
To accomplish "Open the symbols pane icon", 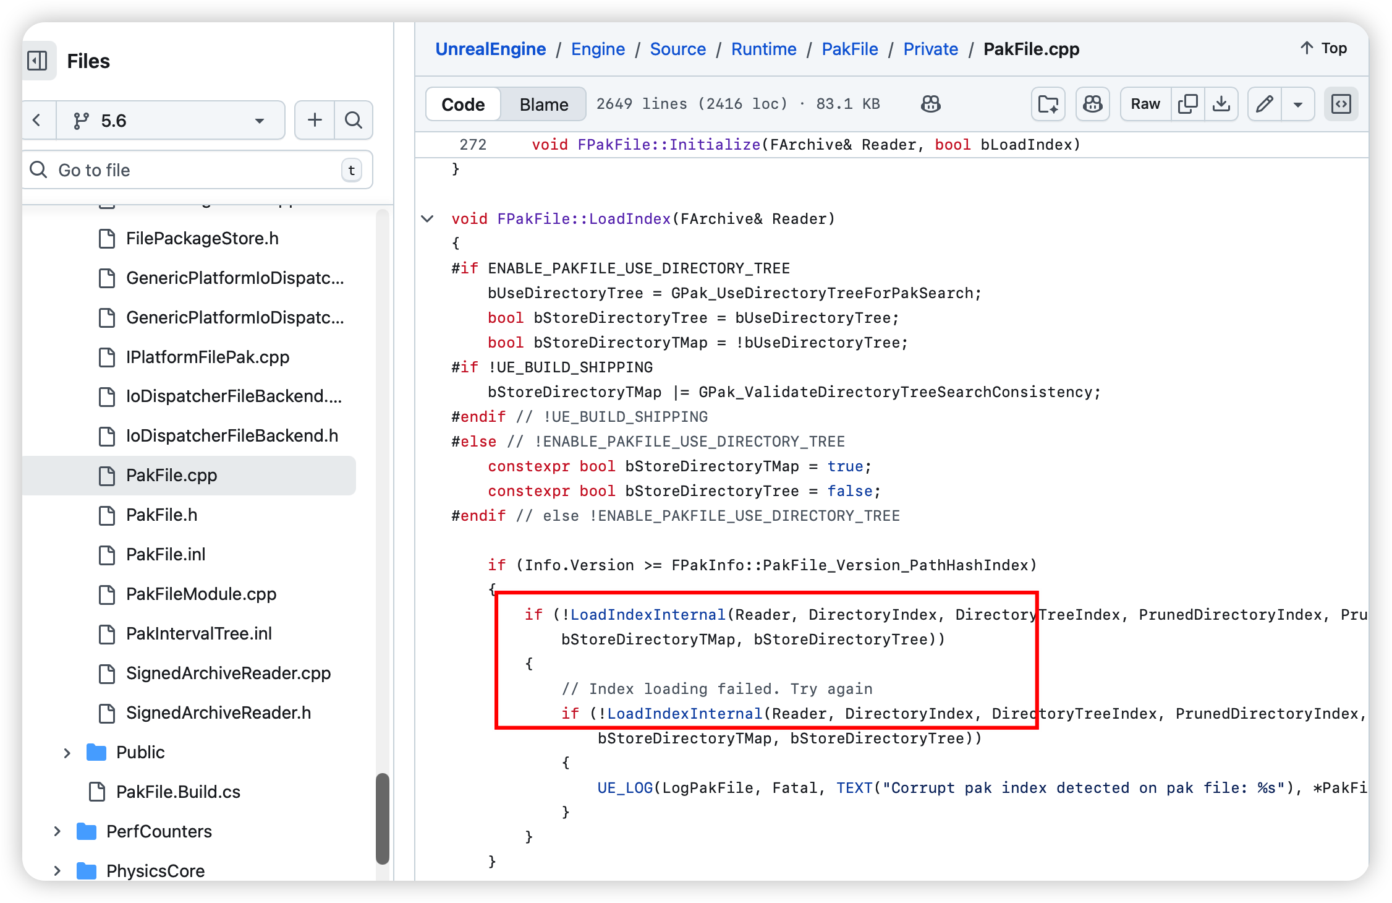I will tap(1341, 104).
